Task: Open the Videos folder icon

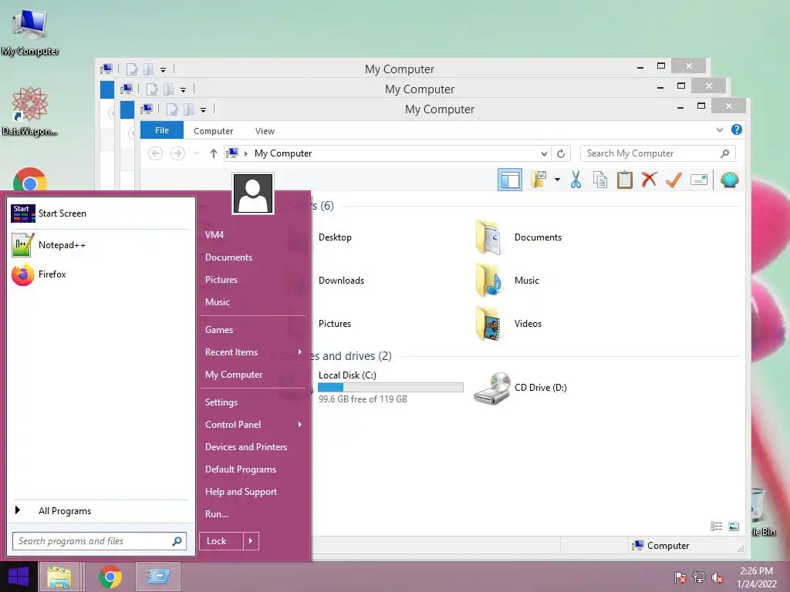Action: point(488,324)
